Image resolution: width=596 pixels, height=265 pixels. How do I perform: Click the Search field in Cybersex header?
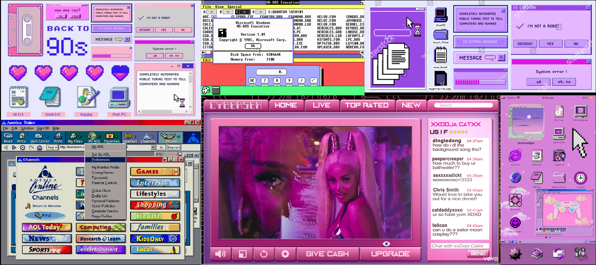[463, 105]
